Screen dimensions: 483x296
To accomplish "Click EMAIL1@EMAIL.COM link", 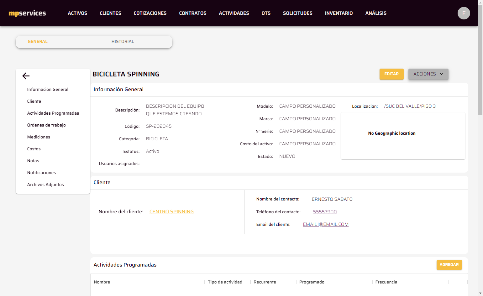I will [x=326, y=224].
